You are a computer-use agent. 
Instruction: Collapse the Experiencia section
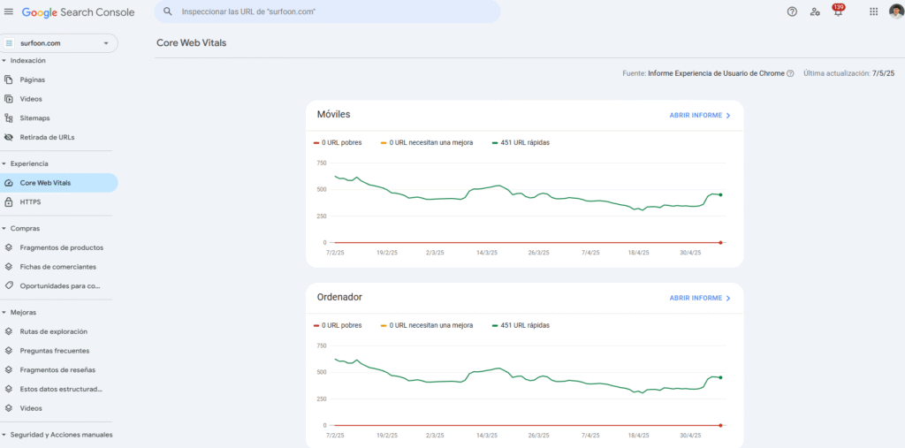click(4, 163)
